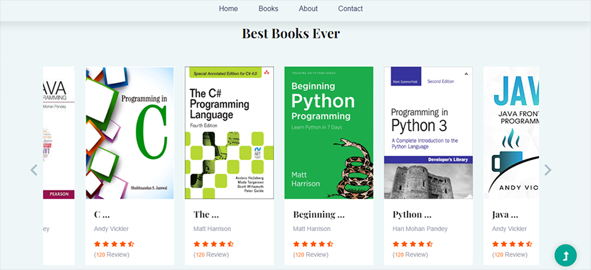Open the Home menu item
The width and height of the screenshot is (591, 270).
tap(228, 9)
